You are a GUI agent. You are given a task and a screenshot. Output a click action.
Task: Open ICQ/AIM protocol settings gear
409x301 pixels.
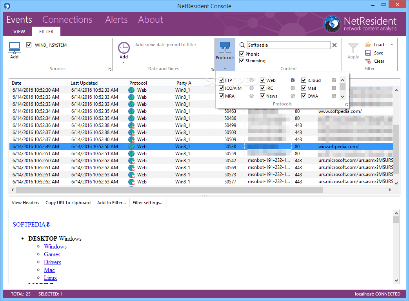pyautogui.click(x=251, y=88)
